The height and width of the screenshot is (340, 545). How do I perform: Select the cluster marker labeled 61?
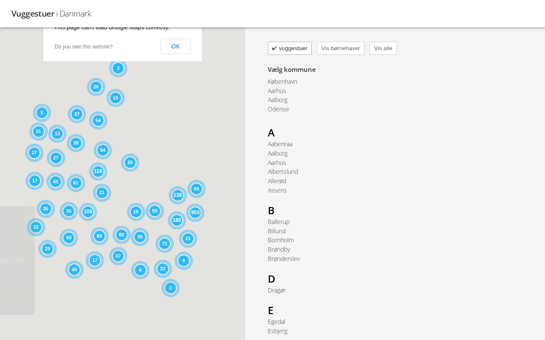pos(76,183)
